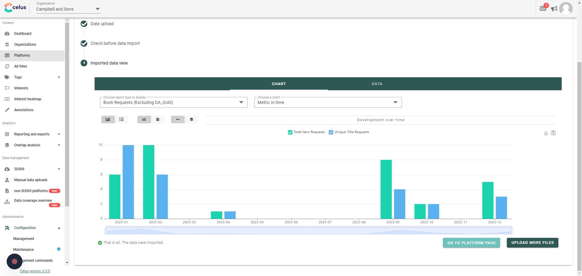582x276 pixels.
Task: Open the report type dropdown
Action: (173, 102)
